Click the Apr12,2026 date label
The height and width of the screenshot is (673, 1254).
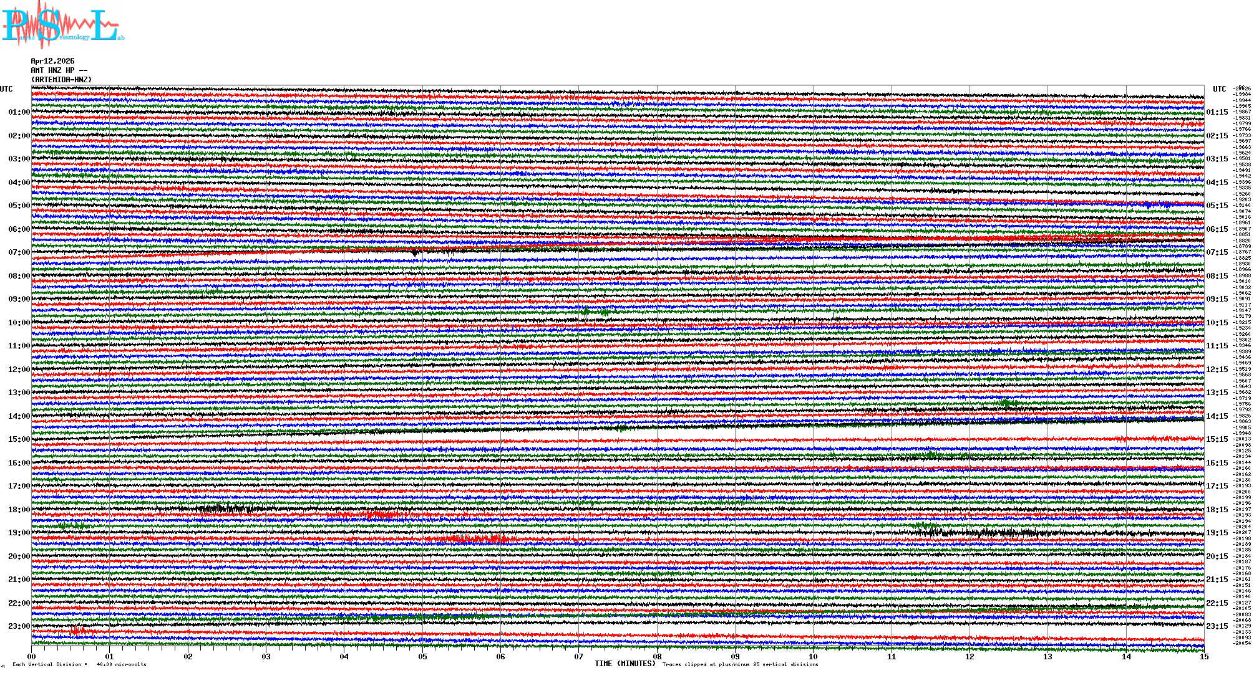[x=52, y=61]
